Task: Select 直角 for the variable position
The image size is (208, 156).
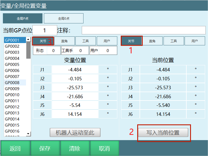Action: [64, 41]
